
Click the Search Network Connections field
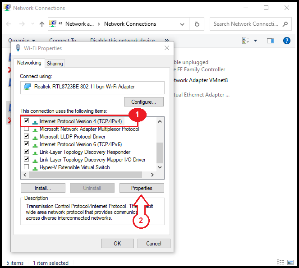[x=251, y=24]
